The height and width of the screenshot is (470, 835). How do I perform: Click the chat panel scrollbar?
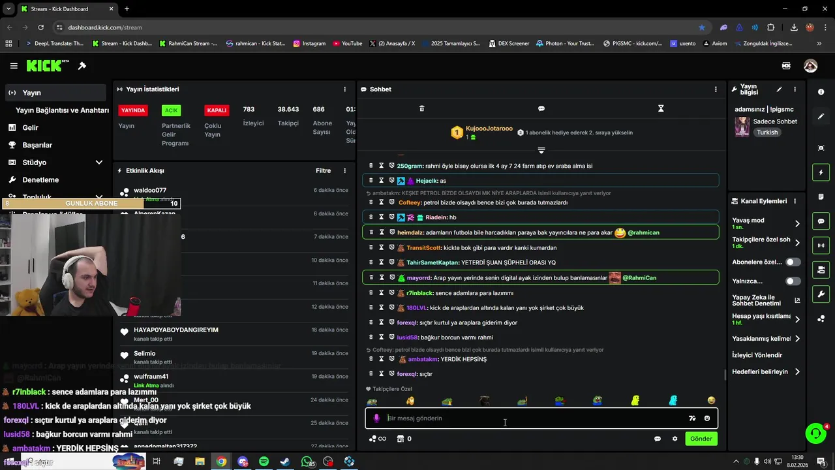[x=725, y=375]
